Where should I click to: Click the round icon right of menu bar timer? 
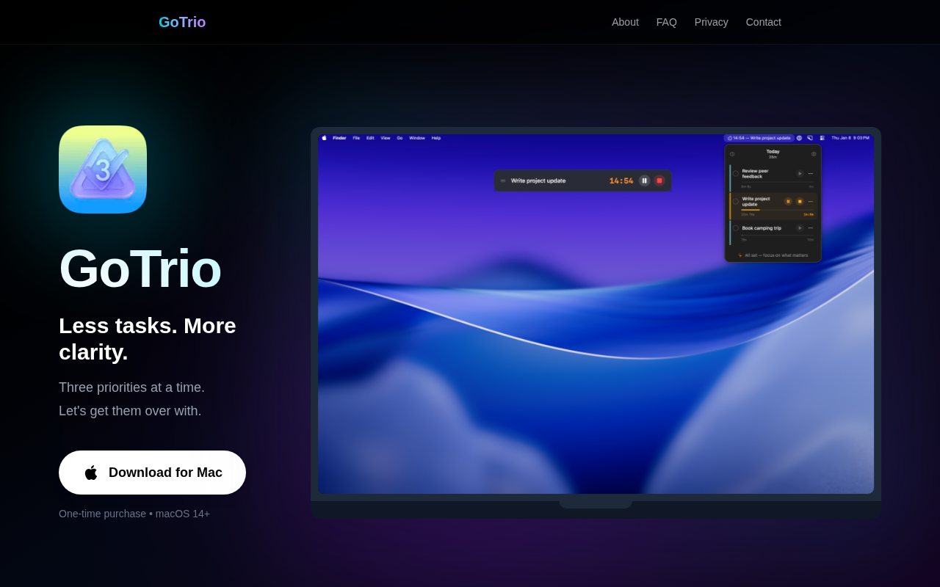point(799,138)
